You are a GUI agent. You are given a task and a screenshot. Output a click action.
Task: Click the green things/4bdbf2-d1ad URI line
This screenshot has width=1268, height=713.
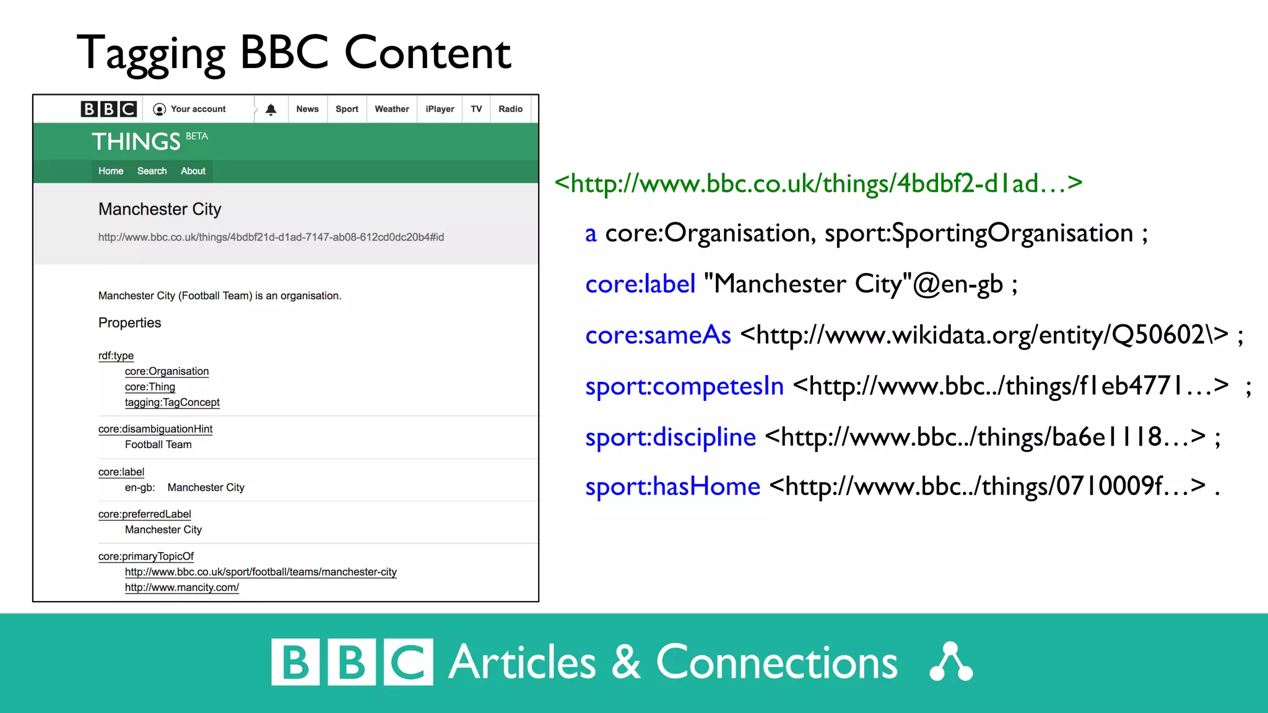point(819,183)
